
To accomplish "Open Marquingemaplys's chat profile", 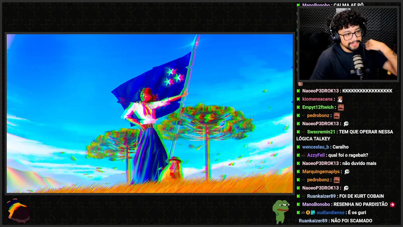I will (x=321, y=172).
